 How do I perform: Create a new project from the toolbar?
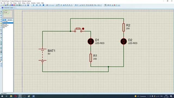(2, 5)
